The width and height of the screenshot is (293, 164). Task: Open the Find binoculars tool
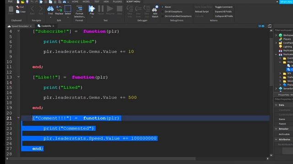coord(50,9)
